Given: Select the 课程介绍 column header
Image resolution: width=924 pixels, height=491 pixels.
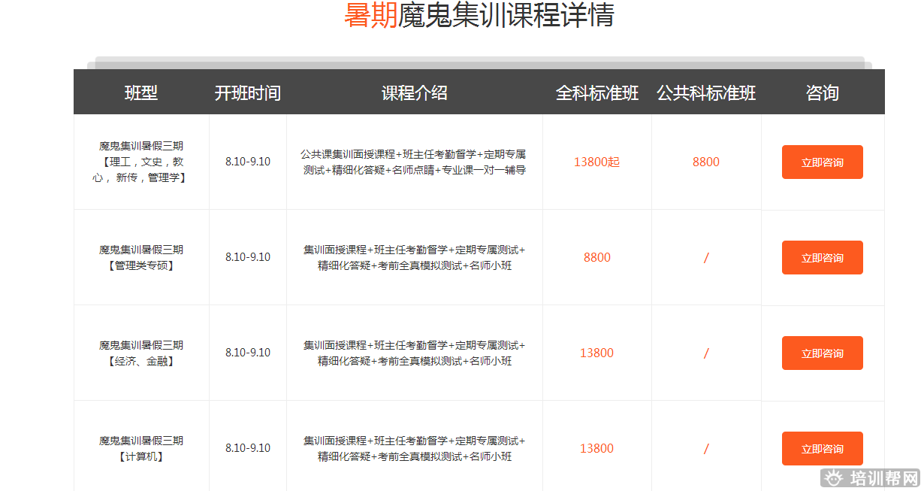Looking at the screenshot, I should point(414,93).
